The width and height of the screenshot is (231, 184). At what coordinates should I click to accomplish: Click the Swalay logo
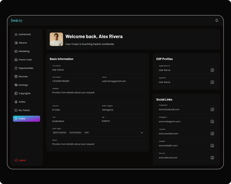tap(17, 21)
